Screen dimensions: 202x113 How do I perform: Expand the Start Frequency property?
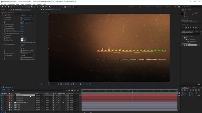(3, 25)
